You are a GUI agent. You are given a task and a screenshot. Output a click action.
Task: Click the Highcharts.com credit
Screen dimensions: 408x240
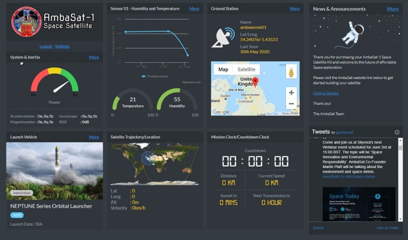click(x=191, y=82)
